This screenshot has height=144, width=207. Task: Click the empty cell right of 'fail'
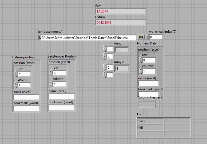click(177, 128)
